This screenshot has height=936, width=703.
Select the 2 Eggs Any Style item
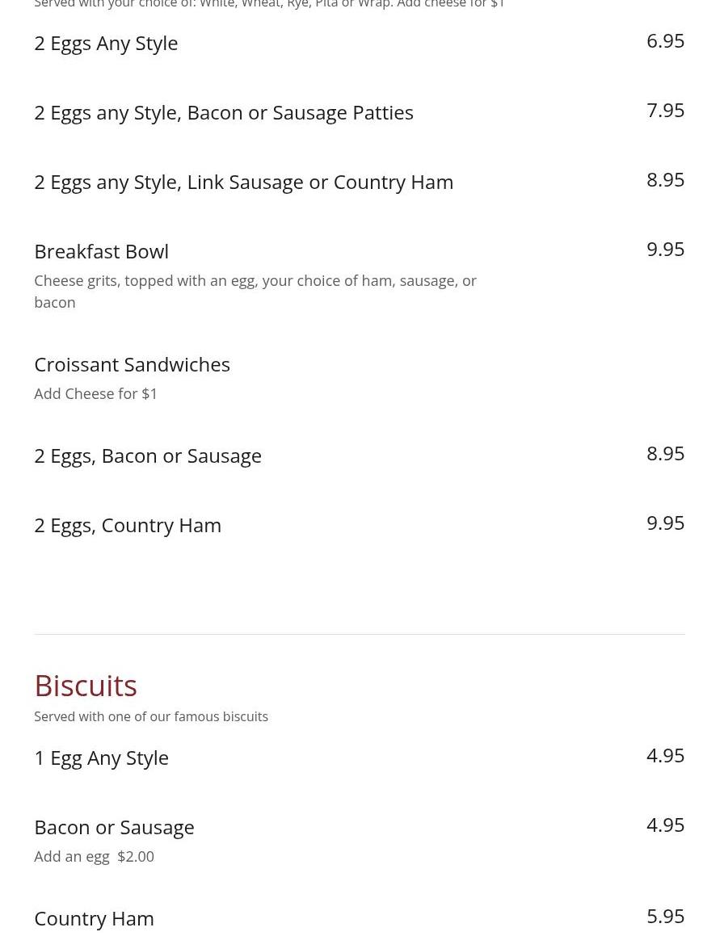(106, 44)
